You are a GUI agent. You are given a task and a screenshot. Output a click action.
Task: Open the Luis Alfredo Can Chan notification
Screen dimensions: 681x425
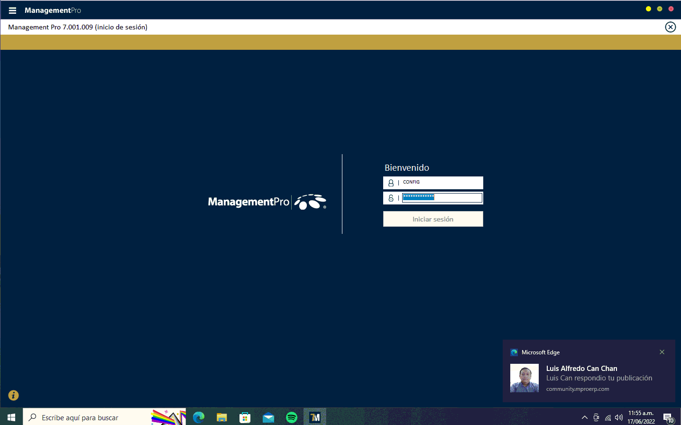pos(598,373)
